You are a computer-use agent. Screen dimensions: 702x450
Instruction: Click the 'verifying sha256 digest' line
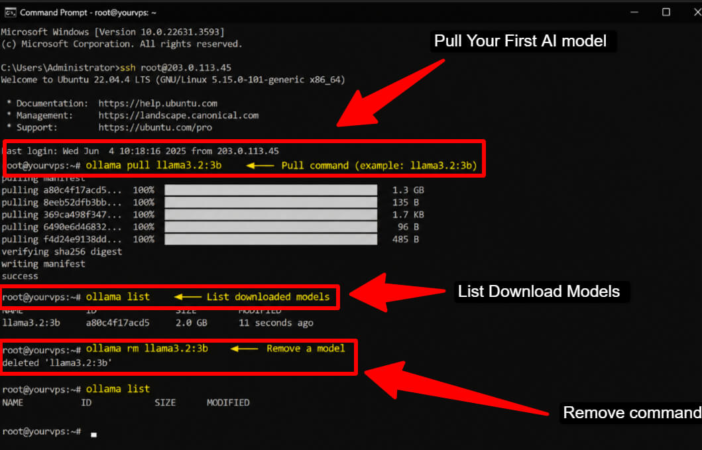pos(62,252)
